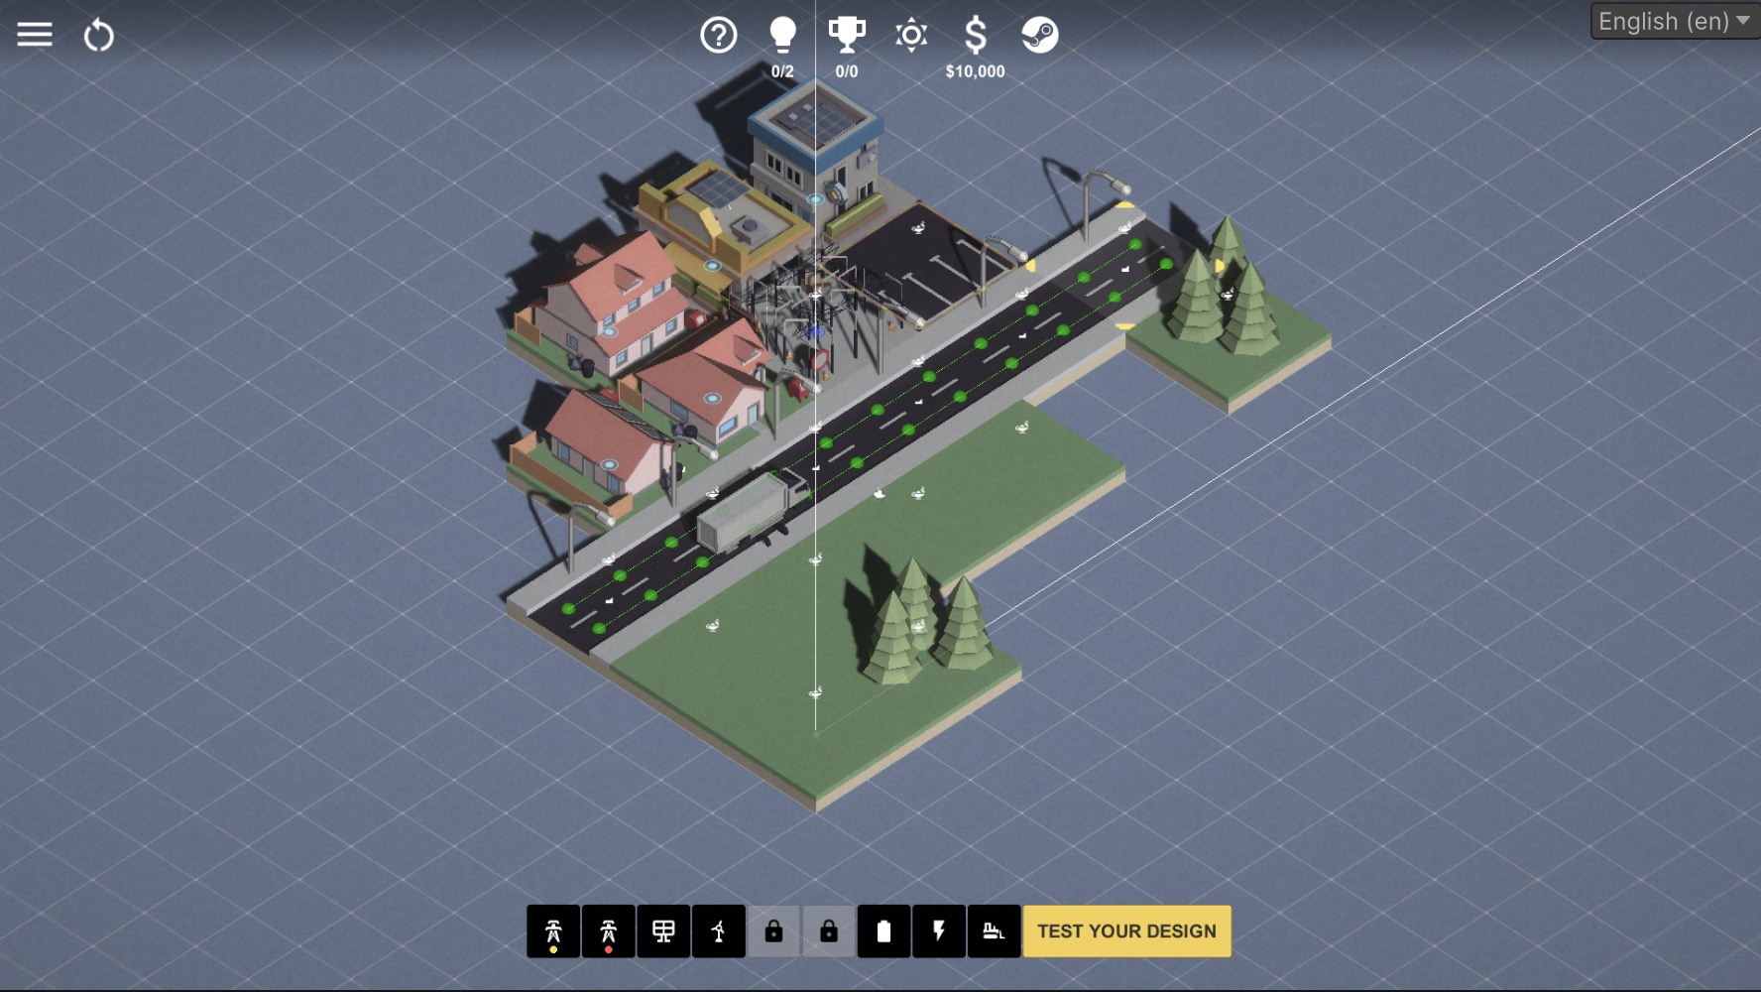
Task: Click the lightbulb hints icon
Action: pyautogui.click(x=783, y=35)
